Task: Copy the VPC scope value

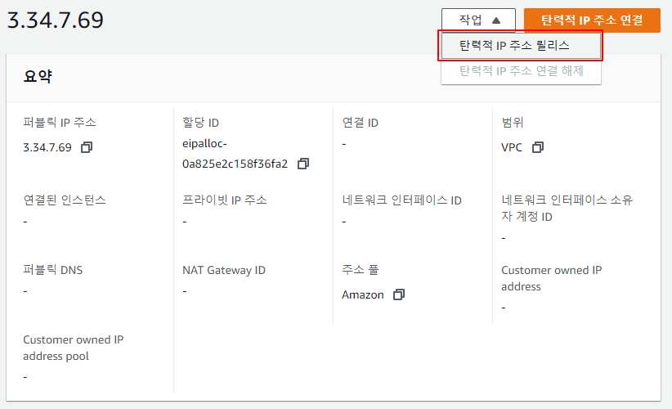Action: point(537,147)
